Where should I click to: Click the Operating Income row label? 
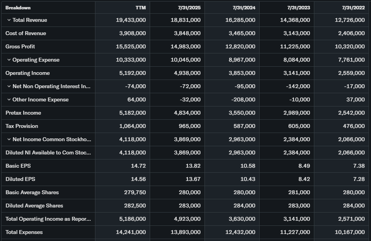point(28,73)
